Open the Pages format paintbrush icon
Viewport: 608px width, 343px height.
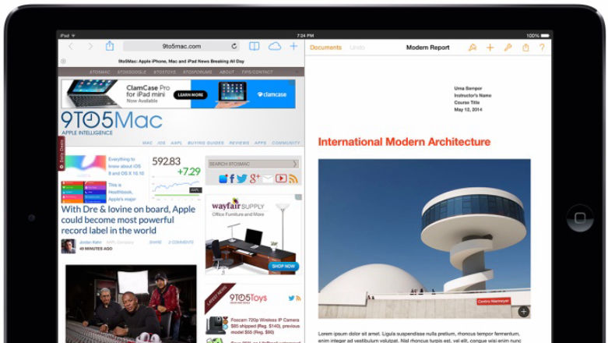tap(473, 48)
